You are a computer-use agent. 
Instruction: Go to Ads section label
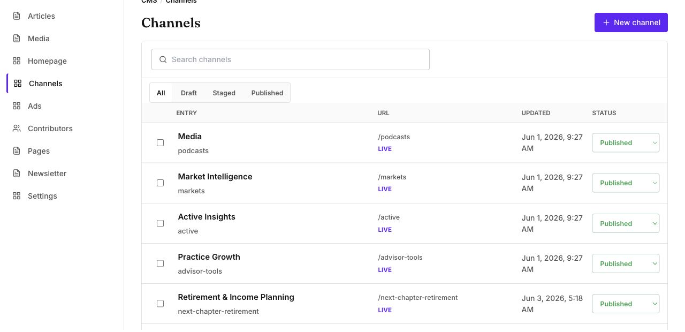click(35, 106)
